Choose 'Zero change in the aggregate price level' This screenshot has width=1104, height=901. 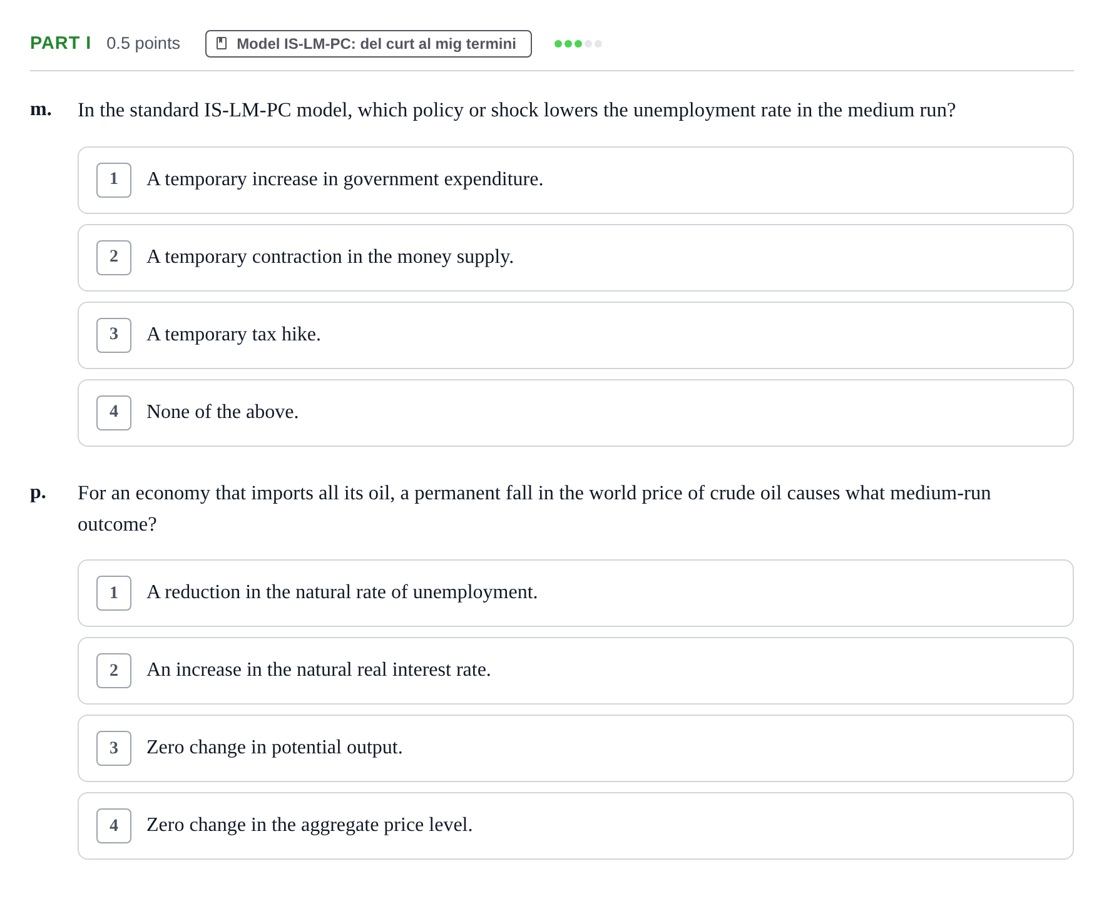[x=576, y=826]
